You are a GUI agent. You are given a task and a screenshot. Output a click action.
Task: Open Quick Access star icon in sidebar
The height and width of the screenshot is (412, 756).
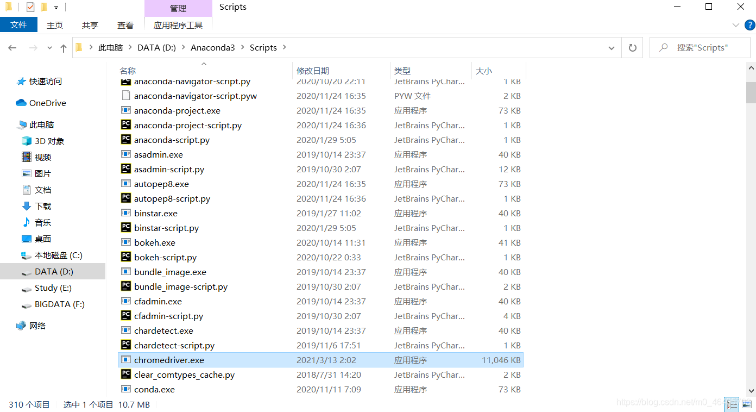tap(22, 81)
